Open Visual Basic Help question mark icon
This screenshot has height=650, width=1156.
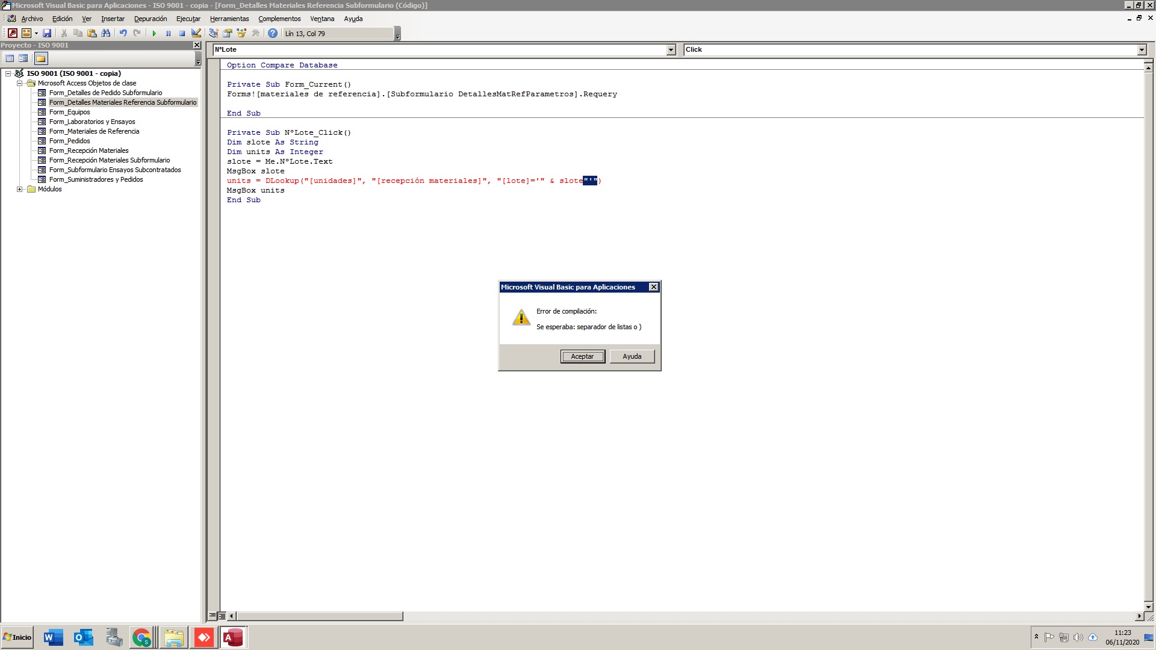(x=273, y=33)
